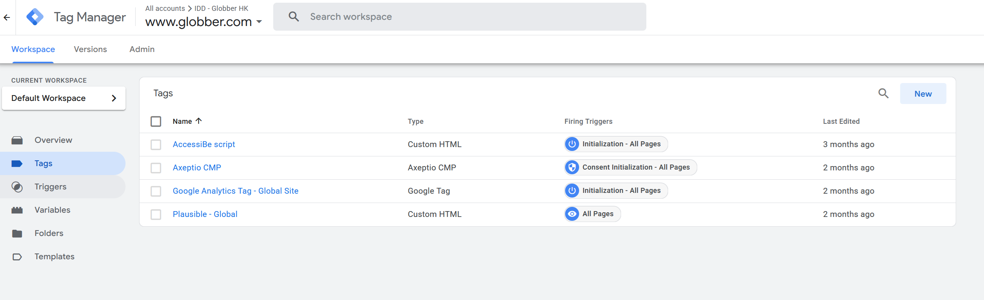Click the Tags label icon in sidebar
The width and height of the screenshot is (984, 300).
(x=17, y=163)
